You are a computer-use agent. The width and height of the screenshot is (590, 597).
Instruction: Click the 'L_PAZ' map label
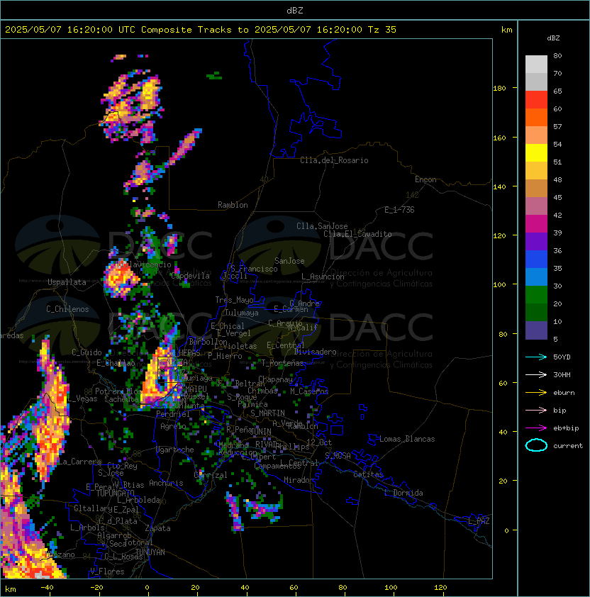(479, 521)
